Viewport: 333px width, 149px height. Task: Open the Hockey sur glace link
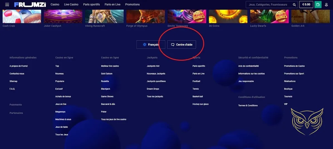click(x=201, y=104)
